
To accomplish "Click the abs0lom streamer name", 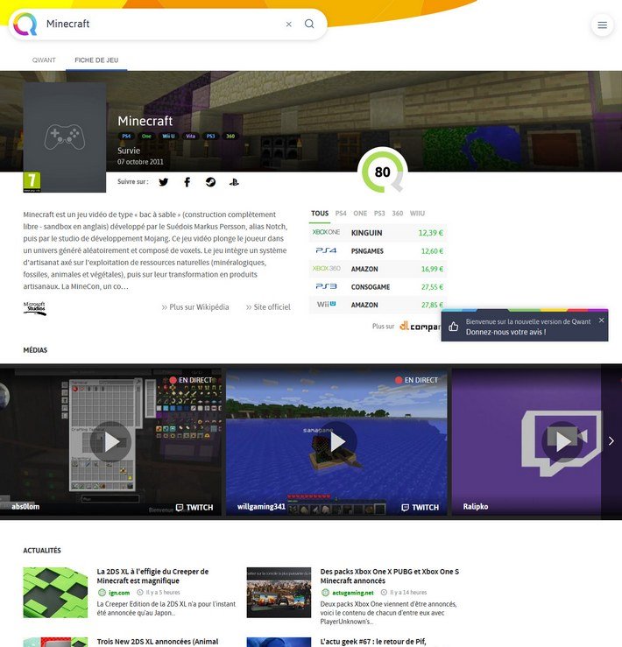I will point(25,506).
